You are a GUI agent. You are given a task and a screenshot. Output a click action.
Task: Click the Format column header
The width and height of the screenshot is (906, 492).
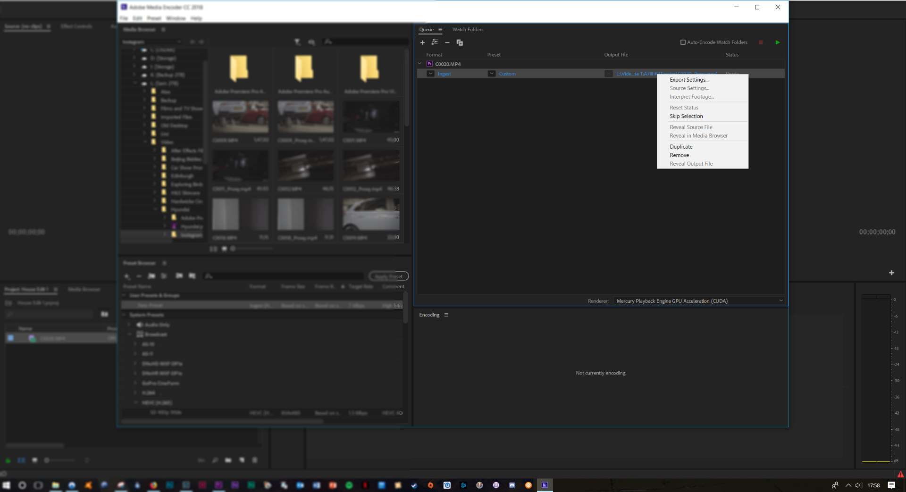point(434,55)
